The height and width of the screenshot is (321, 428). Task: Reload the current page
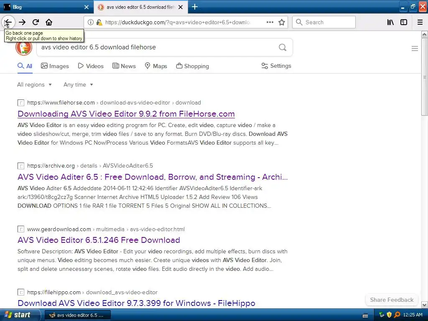click(36, 22)
